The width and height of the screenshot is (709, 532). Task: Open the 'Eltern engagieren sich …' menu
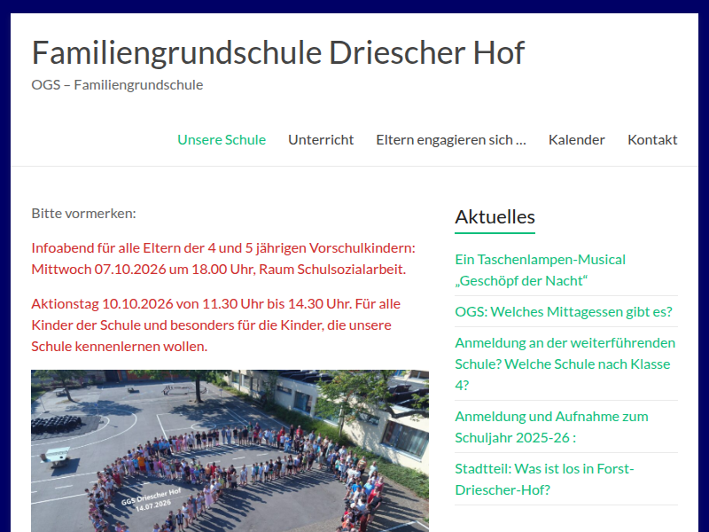451,140
